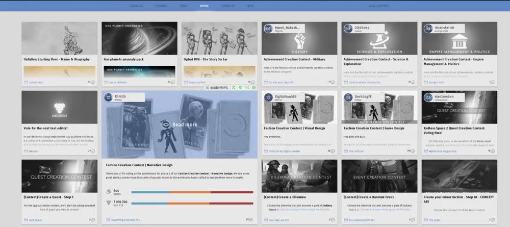Open Everything ends with fire link
This screenshot has width=510, height=227.
coord(125,220)
